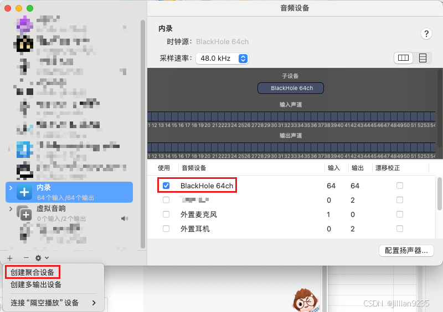Click the purple pixelated device icon

[25, 24]
